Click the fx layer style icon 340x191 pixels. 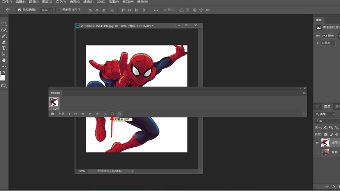click(x=334, y=186)
